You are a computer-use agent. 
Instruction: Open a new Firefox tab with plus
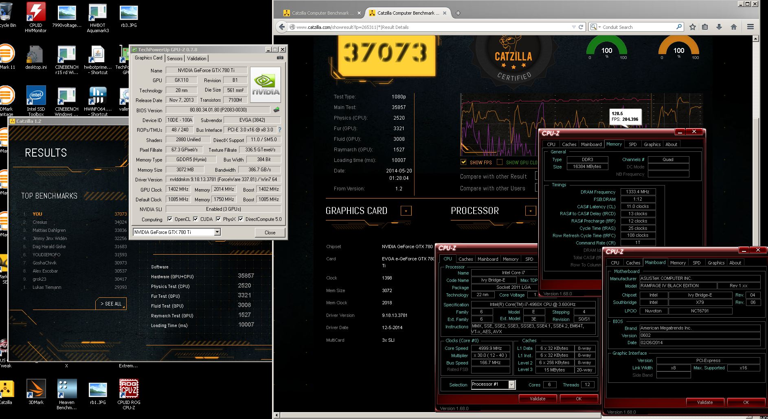point(458,13)
